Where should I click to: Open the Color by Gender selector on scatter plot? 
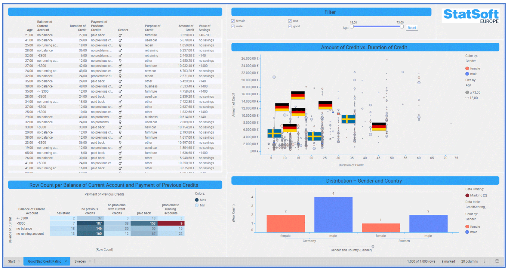(471, 61)
